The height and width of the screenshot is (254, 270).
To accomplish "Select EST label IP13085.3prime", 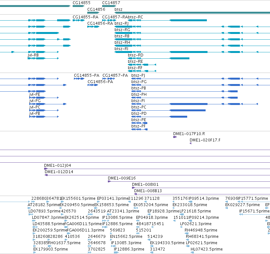I will pyautogui.click(x=126, y=243).
